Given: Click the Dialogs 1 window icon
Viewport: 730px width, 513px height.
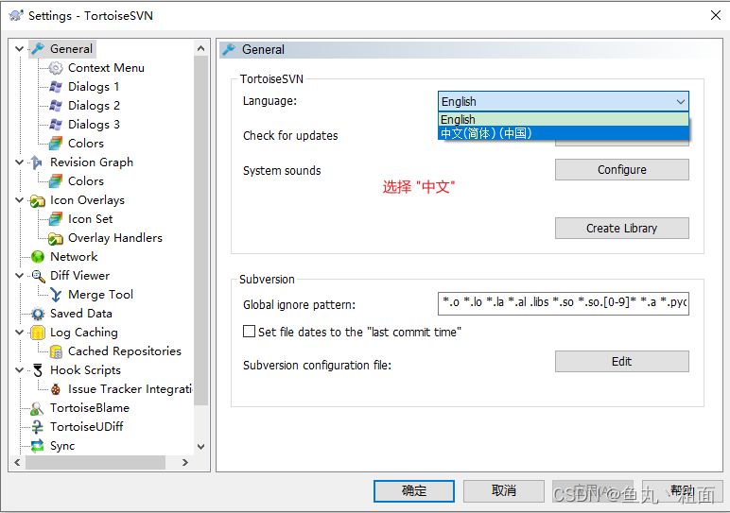Looking at the screenshot, I should click(x=56, y=87).
